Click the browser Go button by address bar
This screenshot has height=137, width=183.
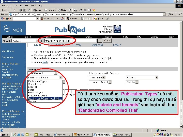[170, 14]
